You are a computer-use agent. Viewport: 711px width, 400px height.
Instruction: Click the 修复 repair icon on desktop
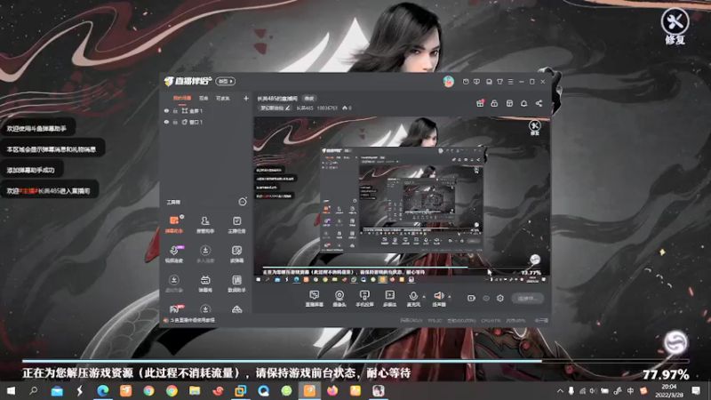[x=675, y=27]
